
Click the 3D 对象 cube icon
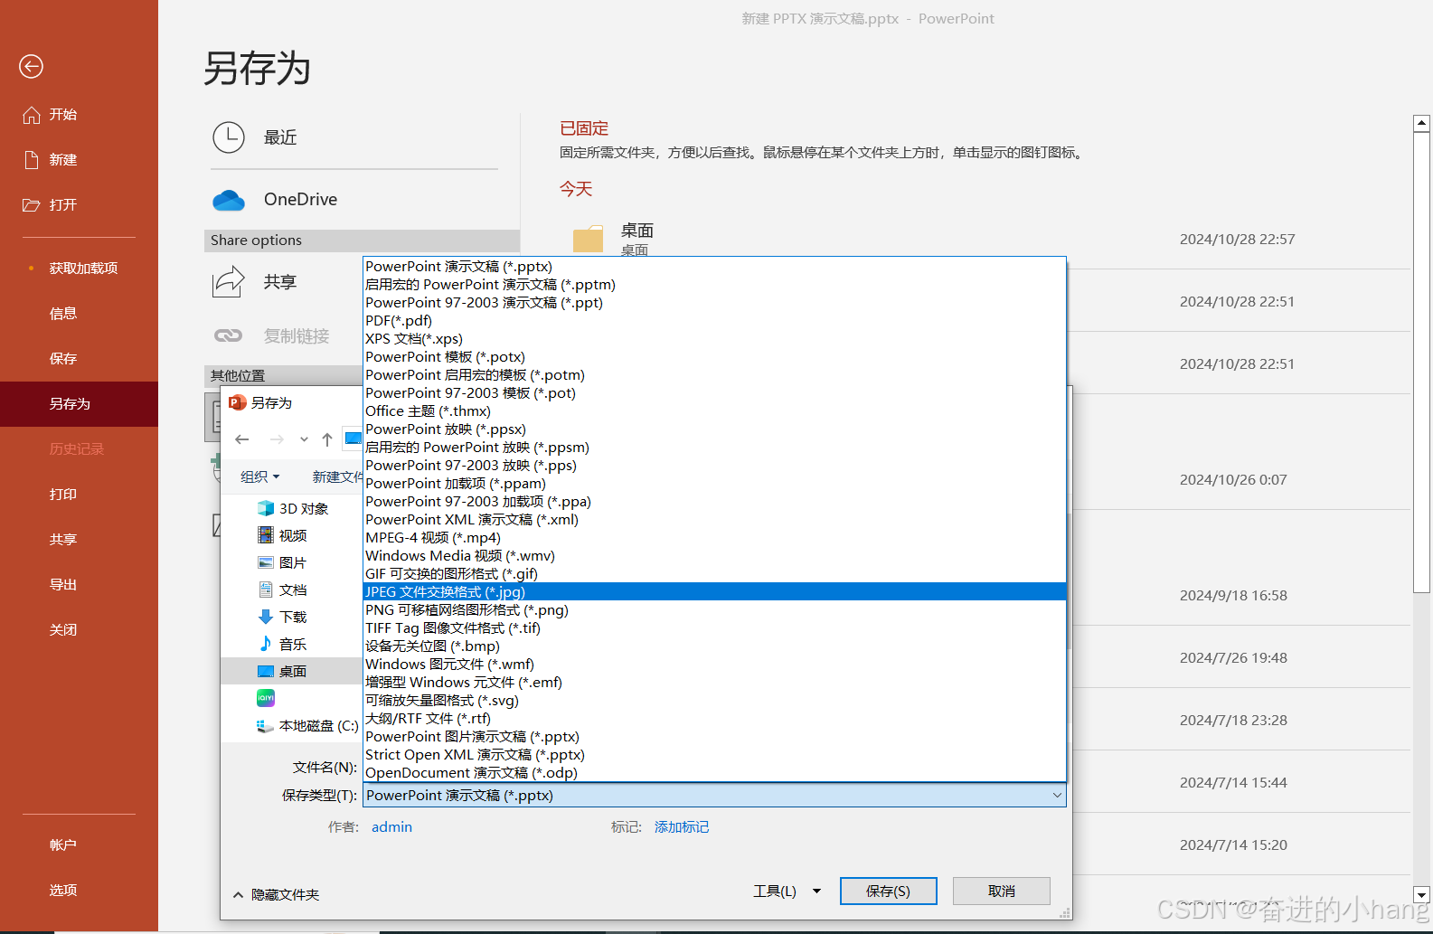(x=266, y=508)
